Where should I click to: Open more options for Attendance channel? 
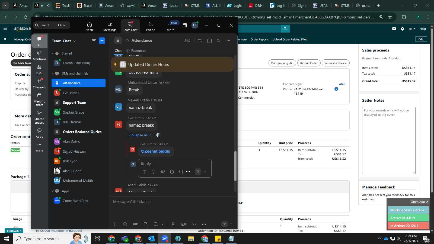(228, 41)
